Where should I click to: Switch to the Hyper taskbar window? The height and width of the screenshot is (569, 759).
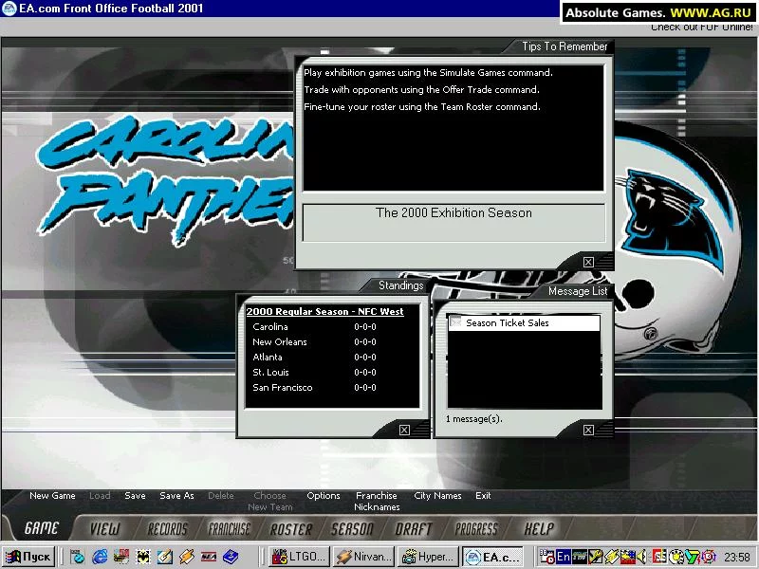point(429,557)
